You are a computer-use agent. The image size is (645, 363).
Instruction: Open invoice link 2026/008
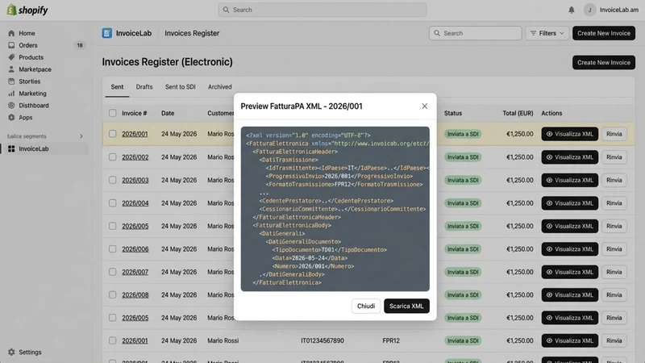pyautogui.click(x=135, y=295)
